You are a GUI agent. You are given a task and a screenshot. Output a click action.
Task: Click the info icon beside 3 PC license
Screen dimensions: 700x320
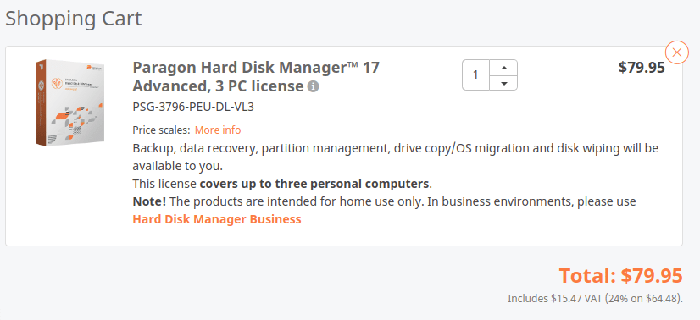pyautogui.click(x=314, y=86)
